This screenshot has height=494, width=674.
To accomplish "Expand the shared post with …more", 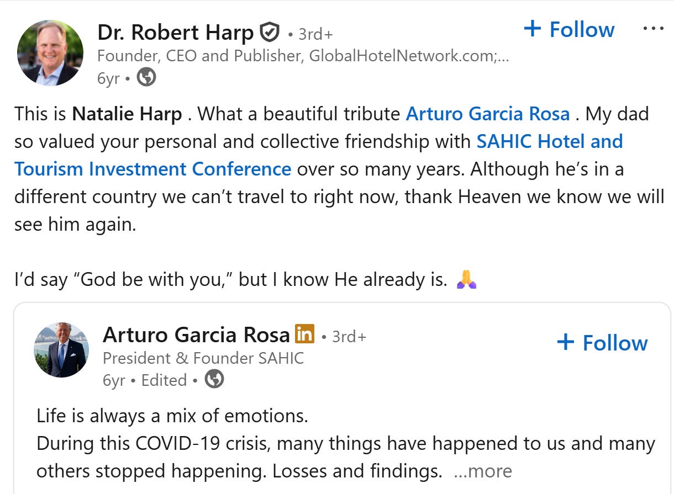I will (x=483, y=471).
